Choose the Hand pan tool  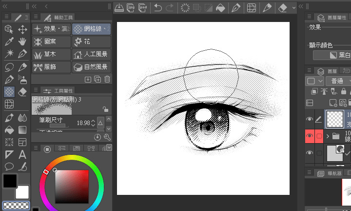point(22,42)
